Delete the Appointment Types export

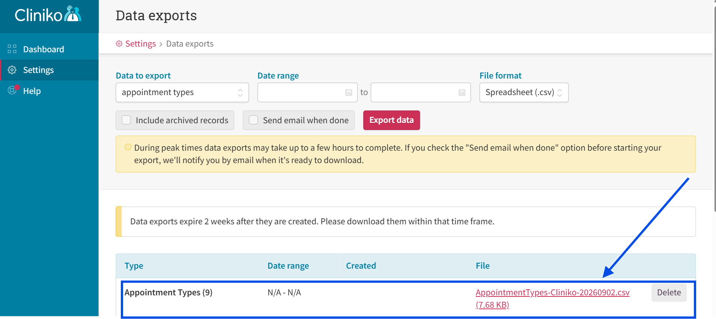click(x=669, y=293)
